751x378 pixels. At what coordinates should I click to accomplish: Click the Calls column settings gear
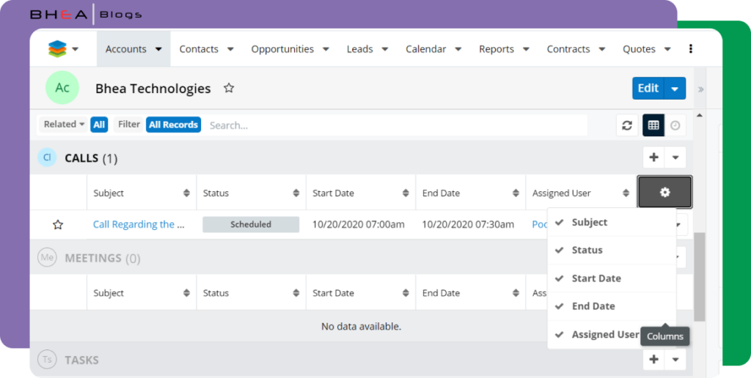664,193
